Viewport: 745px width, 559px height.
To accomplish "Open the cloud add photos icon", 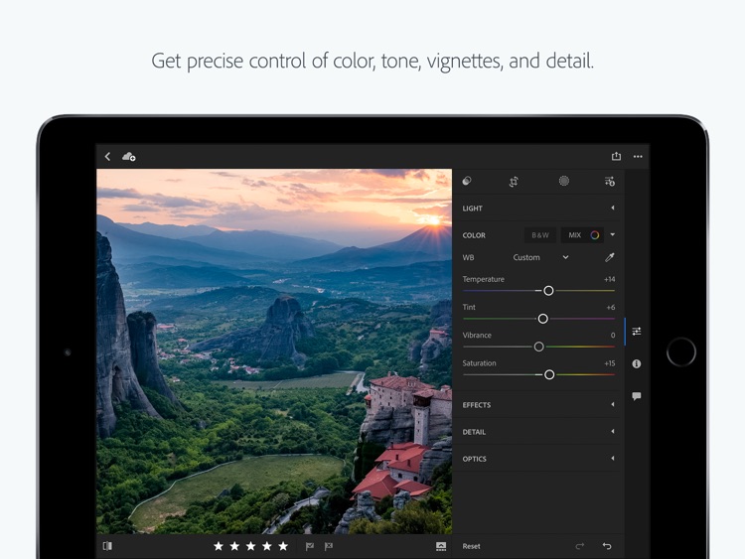I will pyautogui.click(x=129, y=156).
